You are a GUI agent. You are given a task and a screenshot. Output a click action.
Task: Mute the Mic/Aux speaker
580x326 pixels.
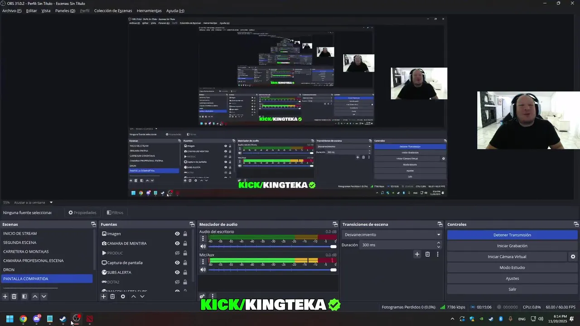pos(203,269)
